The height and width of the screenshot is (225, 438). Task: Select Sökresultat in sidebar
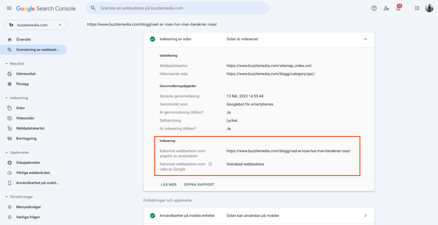(26, 74)
